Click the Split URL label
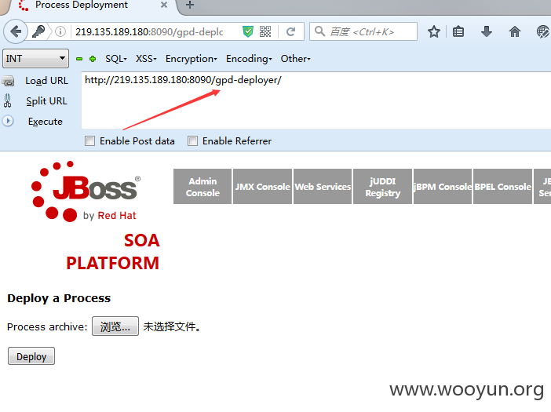 point(46,101)
